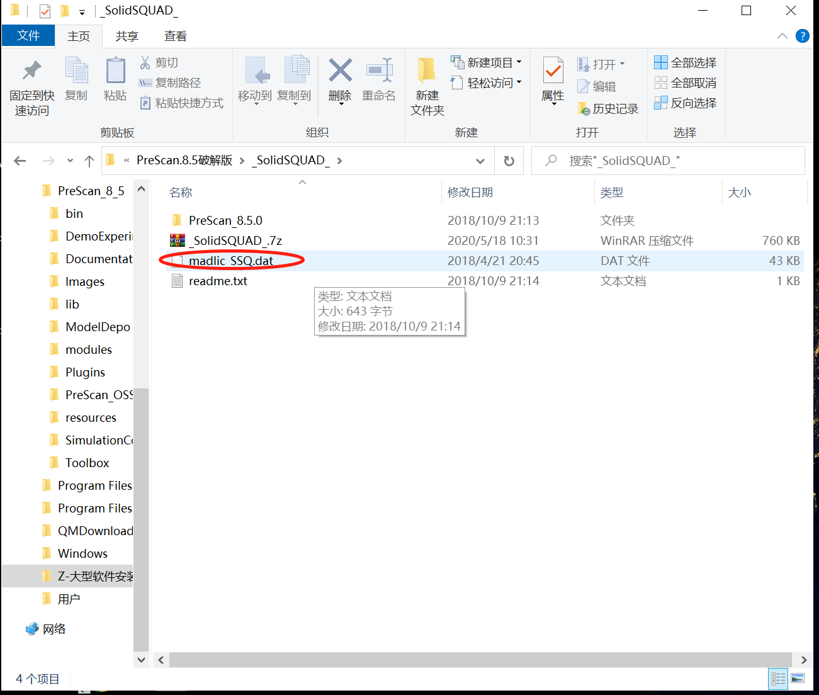The image size is (819, 695).
Task: Open Properties checkmark icon
Action: click(553, 71)
